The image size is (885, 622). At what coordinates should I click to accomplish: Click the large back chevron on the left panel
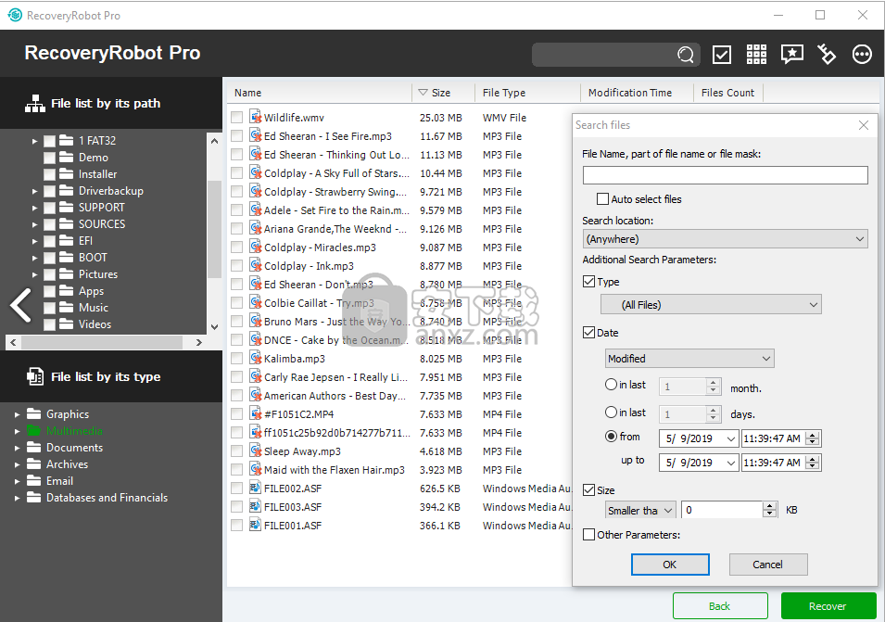point(21,305)
